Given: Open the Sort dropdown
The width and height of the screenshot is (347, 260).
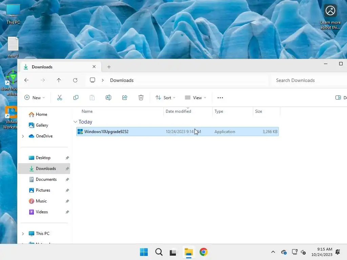Looking at the screenshot, I should point(165,97).
